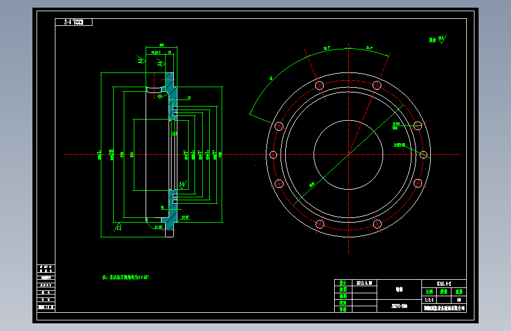
Task: Click the 数量 header cell in the title block
Action: 444,292
